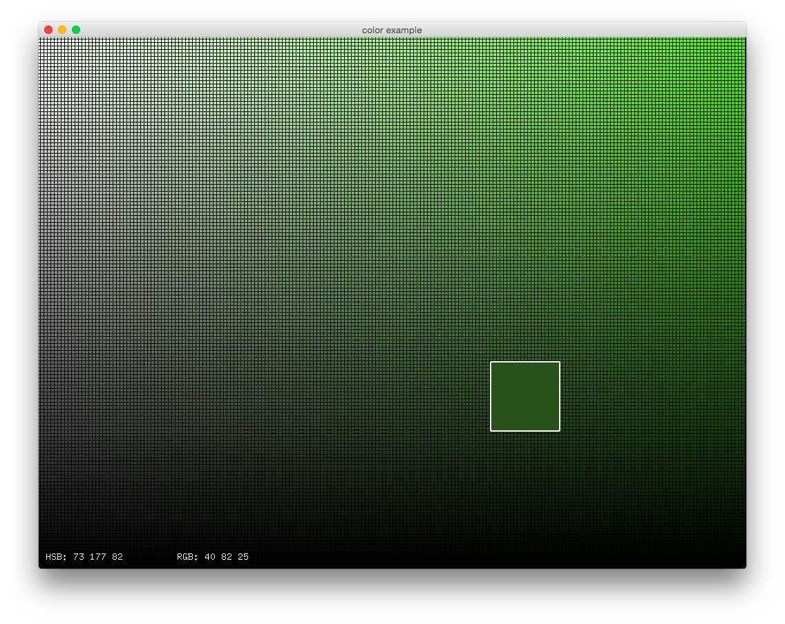Click the HSB value readout text

point(83,556)
